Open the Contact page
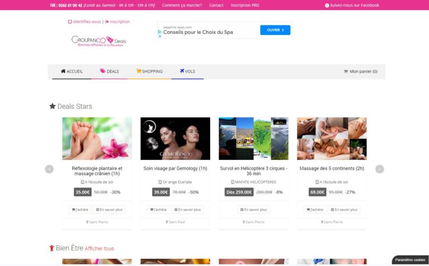This screenshot has height=266, width=429. coord(216,5)
